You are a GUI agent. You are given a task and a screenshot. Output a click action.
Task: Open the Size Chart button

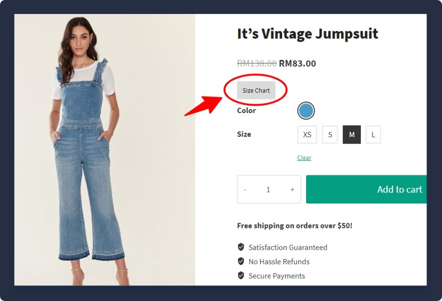(x=256, y=90)
